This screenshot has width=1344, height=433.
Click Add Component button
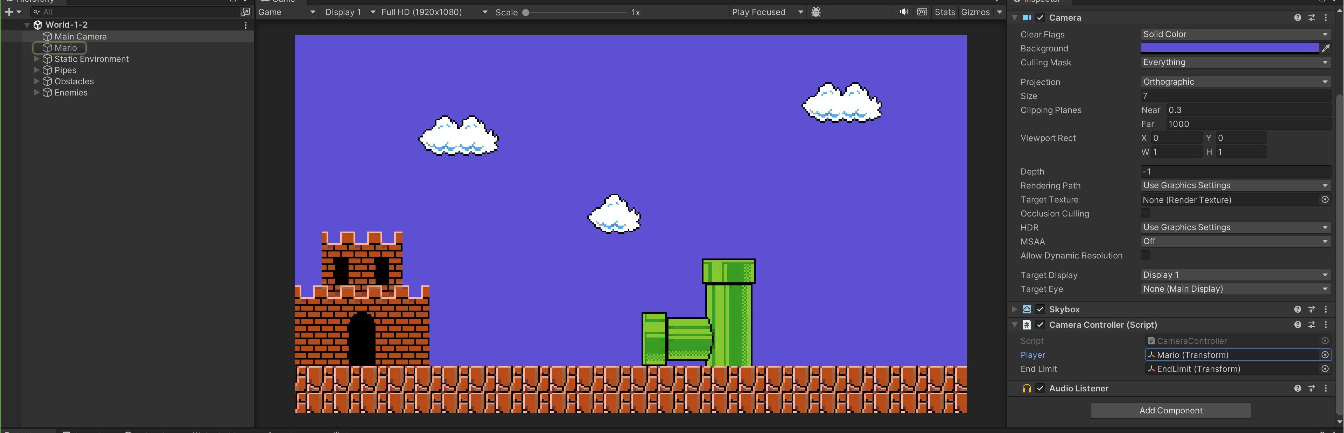(x=1170, y=411)
